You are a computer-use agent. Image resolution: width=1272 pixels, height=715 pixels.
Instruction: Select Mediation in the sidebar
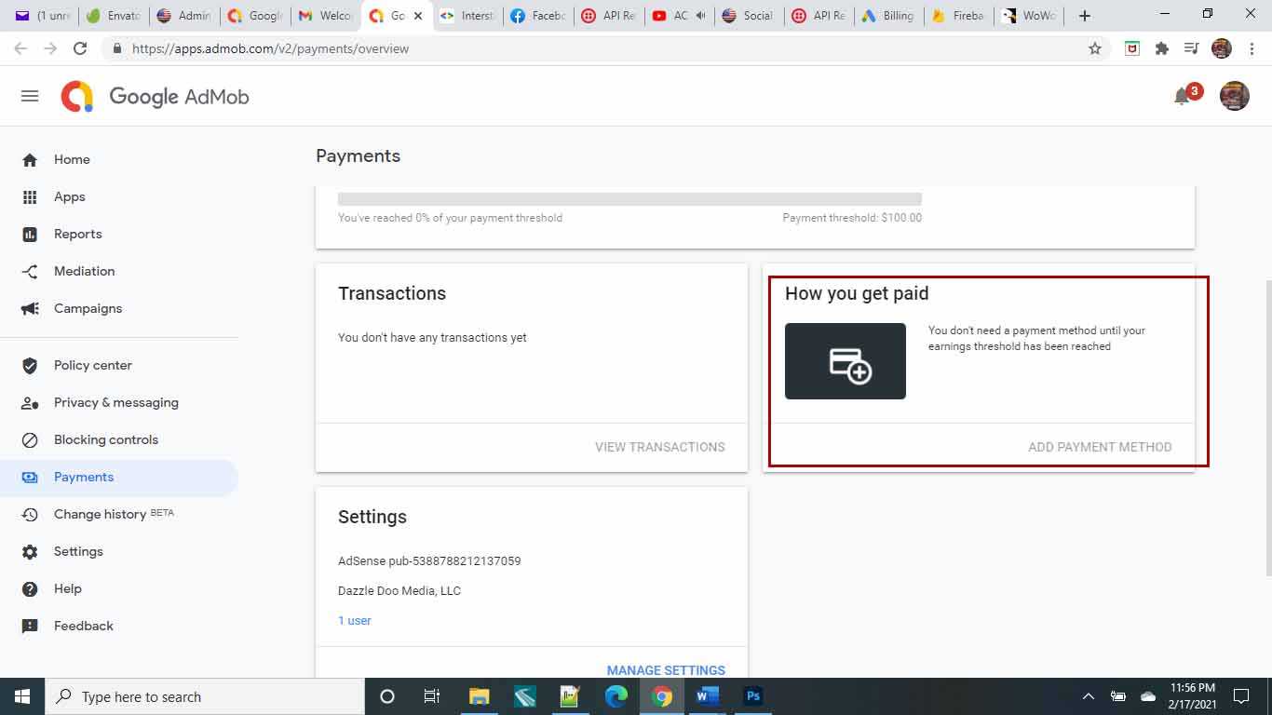pyautogui.click(x=84, y=271)
